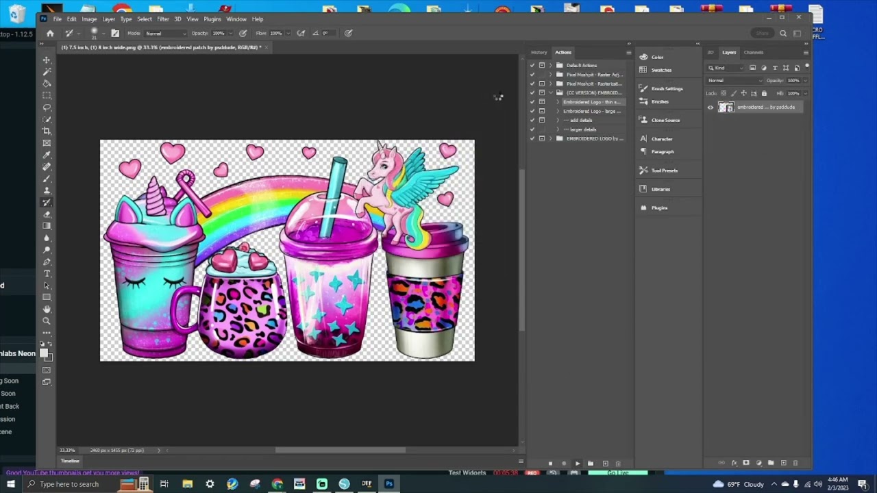Select the Crop tool
The height and width of the screenshot is (493, 877).
pyautogui.click(x=47, y=131)
